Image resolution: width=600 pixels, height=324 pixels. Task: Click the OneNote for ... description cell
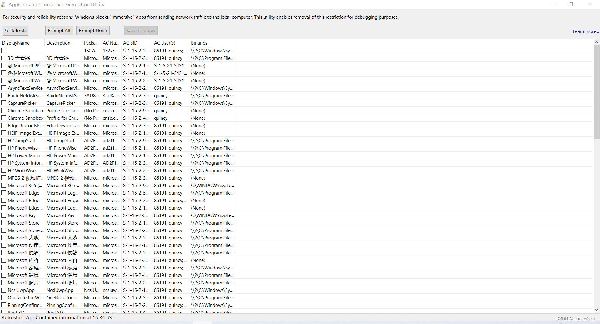(x=62, y=298)
